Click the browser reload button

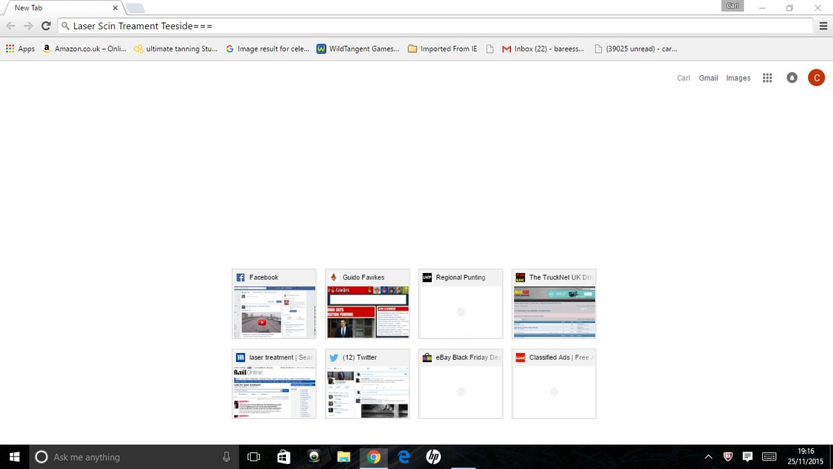46,26
